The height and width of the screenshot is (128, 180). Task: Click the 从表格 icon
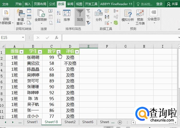[x=29, y=17]
